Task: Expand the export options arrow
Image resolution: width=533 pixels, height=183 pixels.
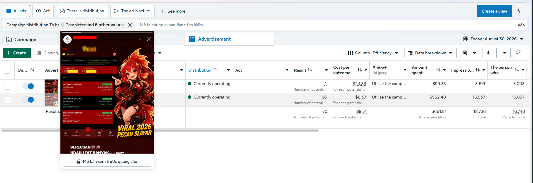Action: (505, 53)
